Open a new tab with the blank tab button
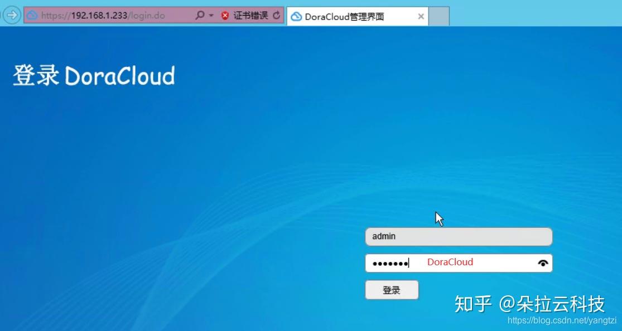The width and height of the screenshot is (622, 331). point(438,16)
